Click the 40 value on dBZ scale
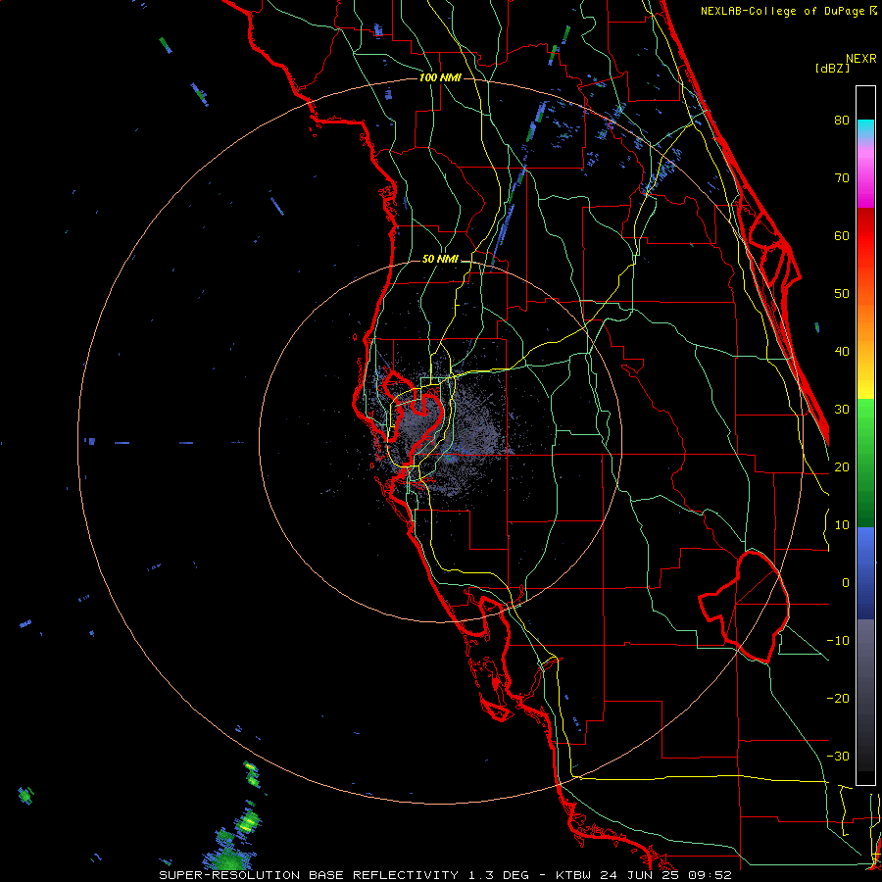This screenshot has width=882, height=882. [x=842, y=352]
